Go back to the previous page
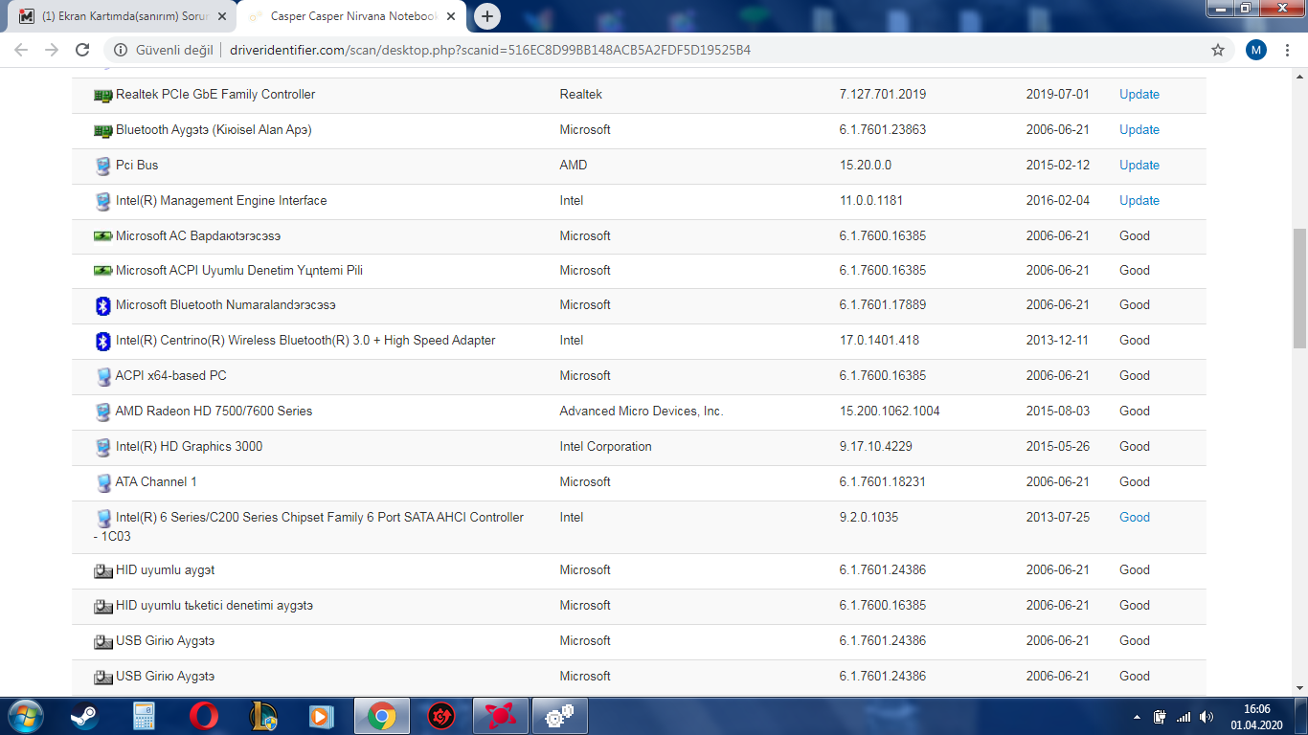Image resolution: width=1308 pixels, height=735 pixels. click(21, 50)
